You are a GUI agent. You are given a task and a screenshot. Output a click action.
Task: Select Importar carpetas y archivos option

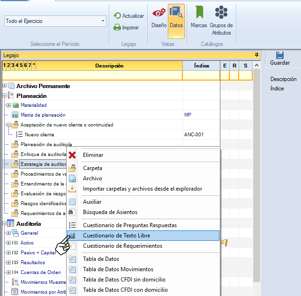pyautogui.click(x=143, y=189)
